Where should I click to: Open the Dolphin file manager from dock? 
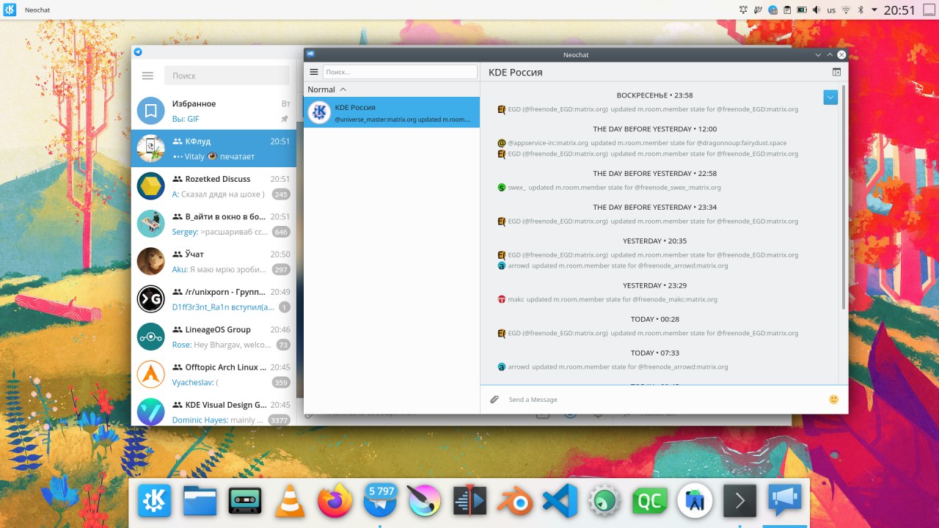[200, 501]
